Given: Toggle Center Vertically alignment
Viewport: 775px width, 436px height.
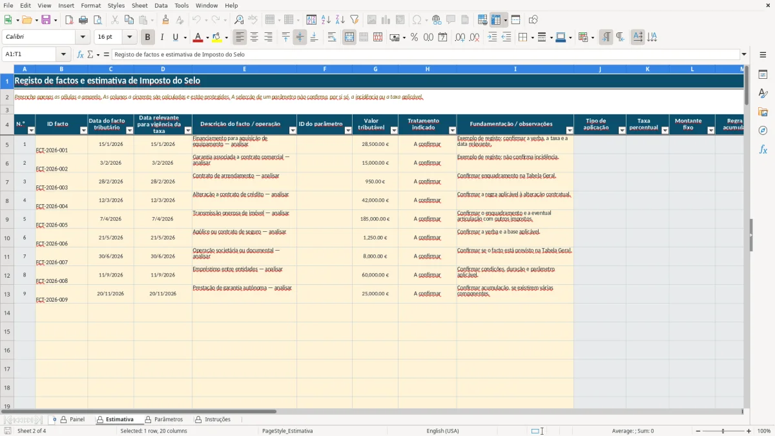Looking at the screenshot, I should coord(300,37).
